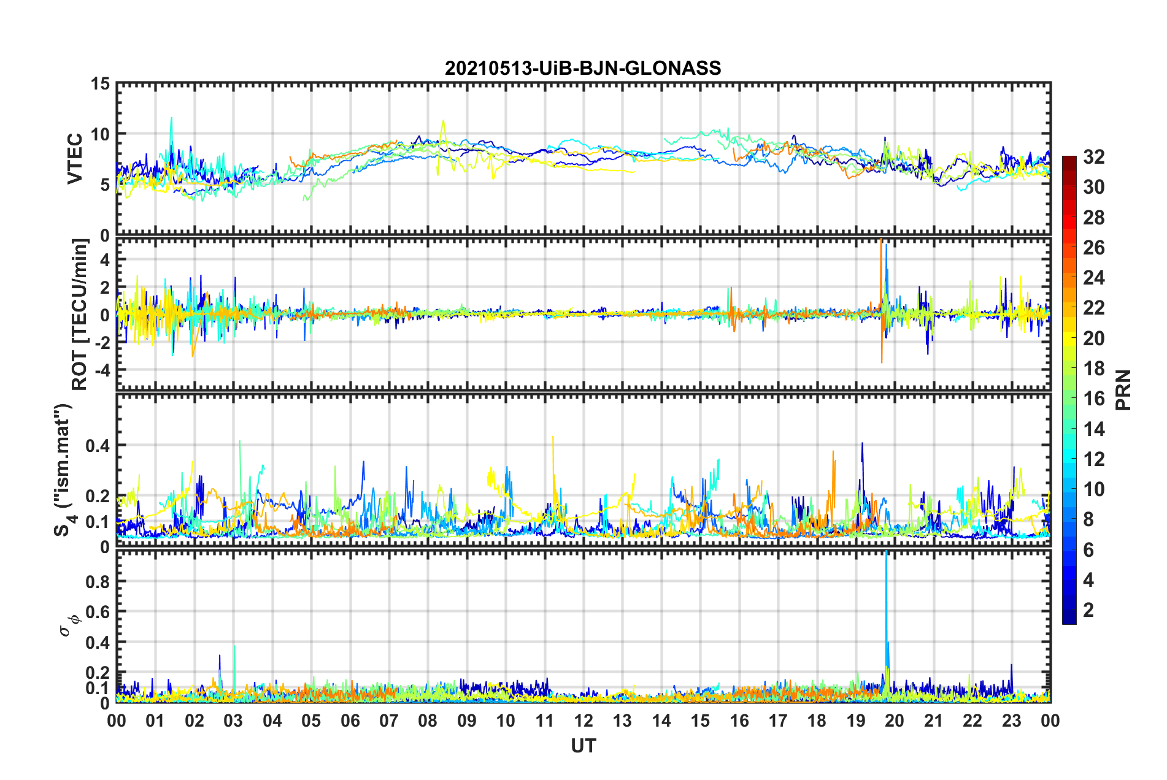
Task: Click the -4 tick on the ROT axis
Action: coord(102,370)
